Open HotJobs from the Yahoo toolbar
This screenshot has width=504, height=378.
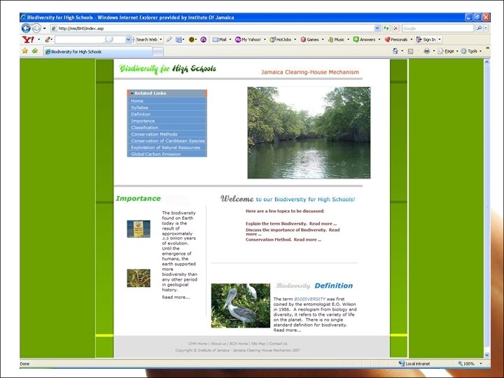tap(281, 39)
